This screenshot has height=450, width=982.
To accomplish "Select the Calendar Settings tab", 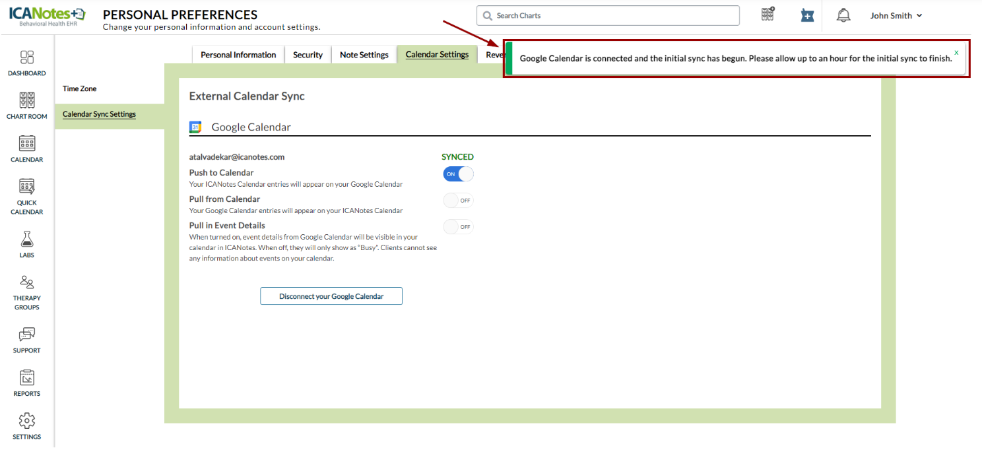I will tap(437, 55).
